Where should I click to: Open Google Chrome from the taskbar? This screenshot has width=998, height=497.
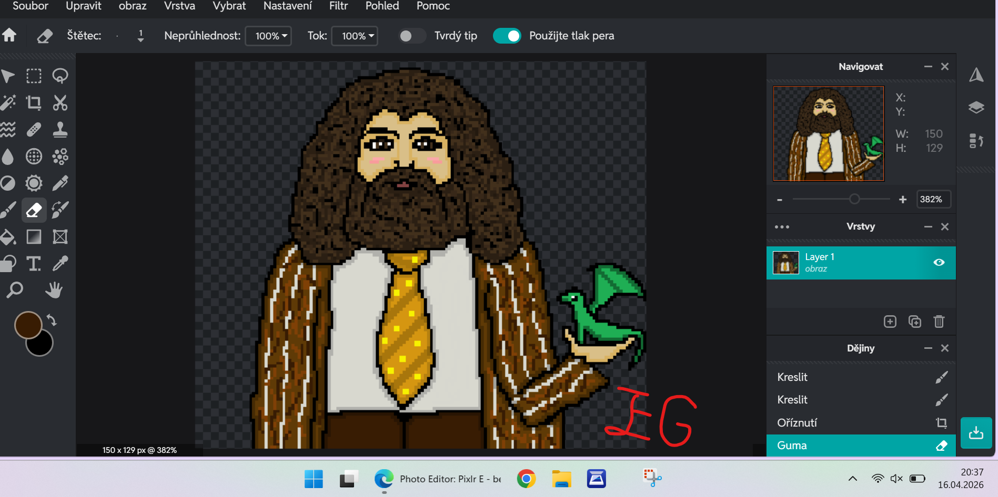pyautogui.click(x=526, y=479)
